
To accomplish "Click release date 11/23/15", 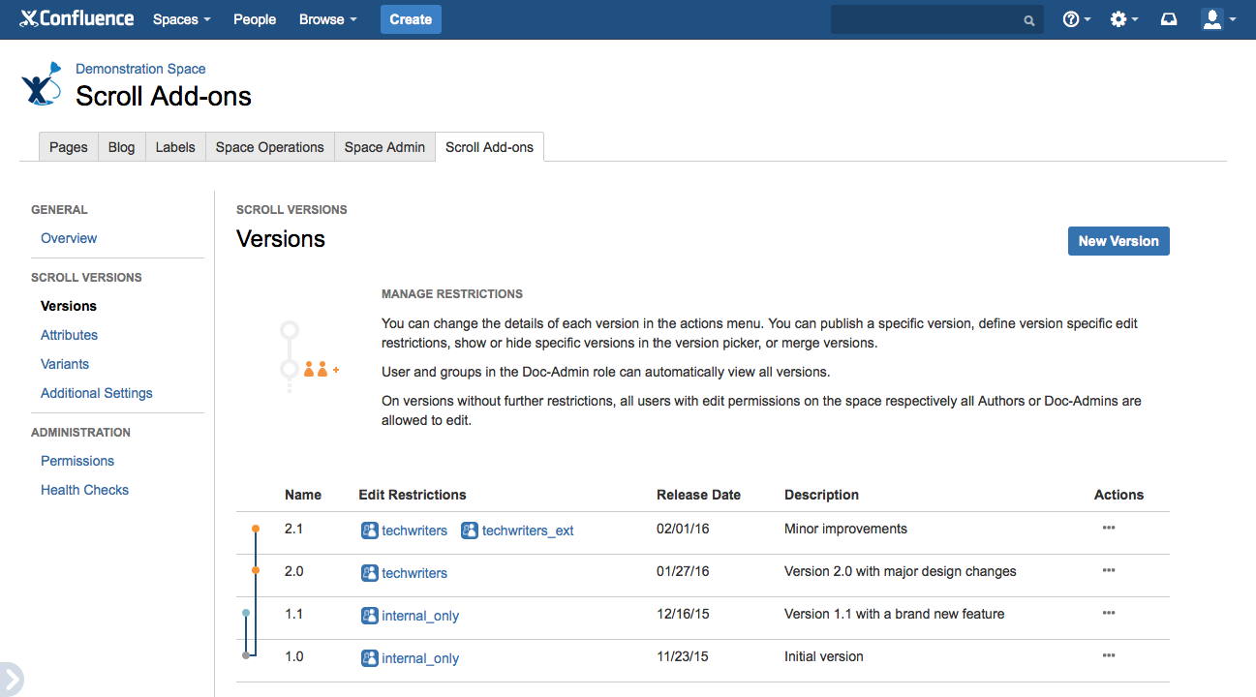I will coord(683,656).
